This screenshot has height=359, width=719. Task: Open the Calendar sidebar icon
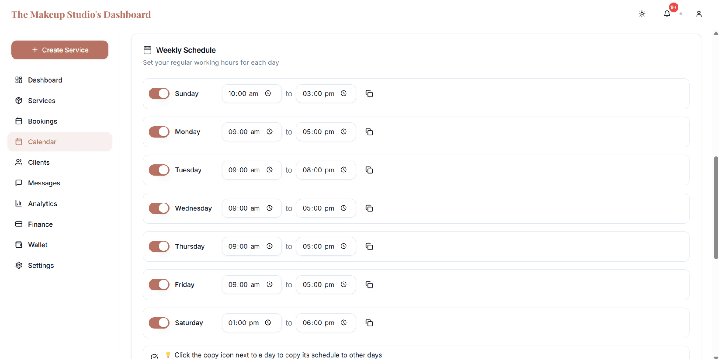(x=19, y=142)
